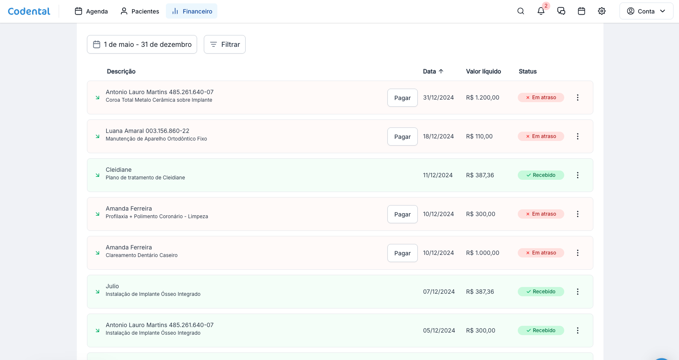Open Antonio Lauro Martins R$ 300,00 entry
Screen dimensions: 679x360
(160, 329)
